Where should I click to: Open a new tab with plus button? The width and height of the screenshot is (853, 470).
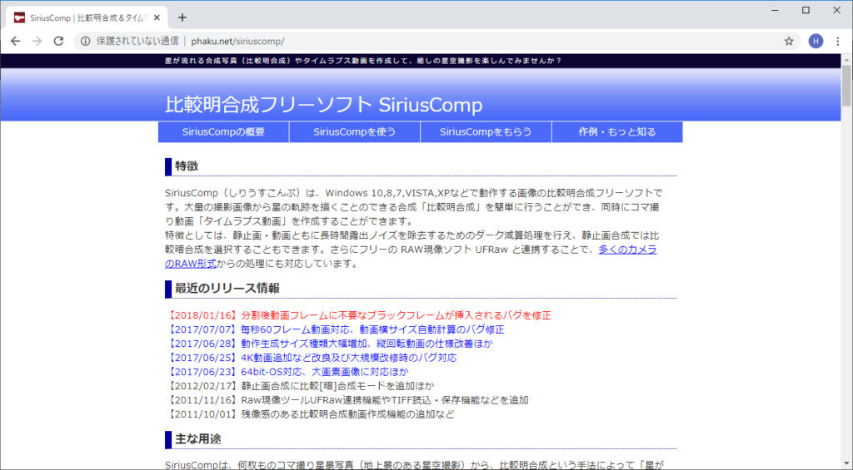click(182, 17)
